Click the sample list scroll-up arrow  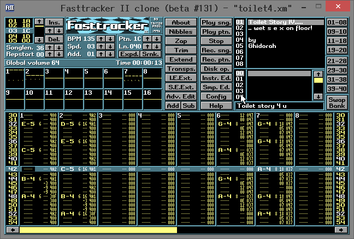point(317,73)
